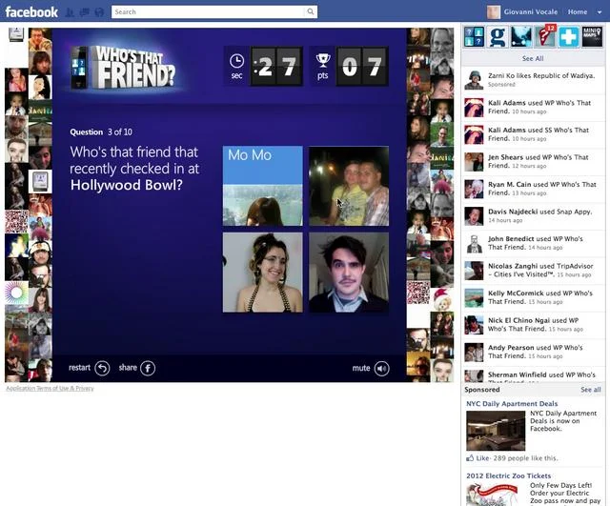Click Giovanni Vocale's profile picture
610x506 pixels.
(x=494, y=12)
